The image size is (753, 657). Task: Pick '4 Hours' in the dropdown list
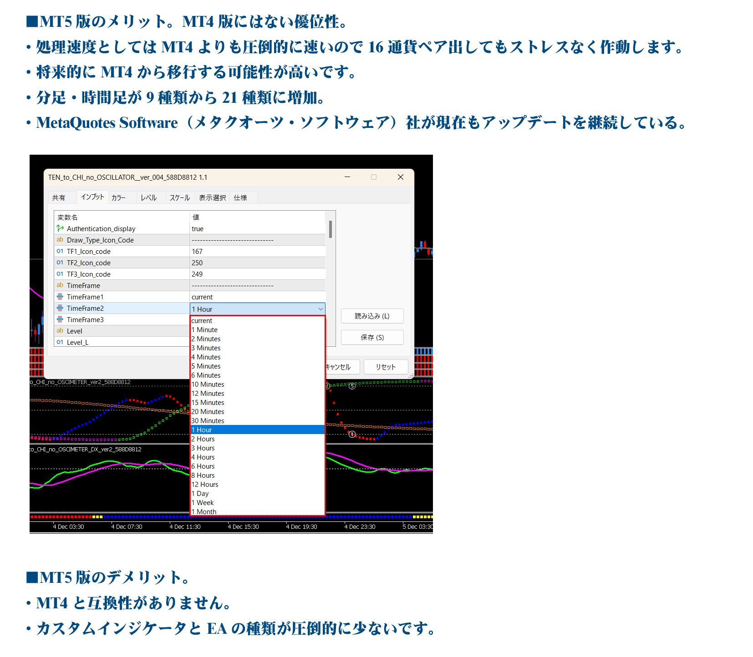(x=258, y=457)
